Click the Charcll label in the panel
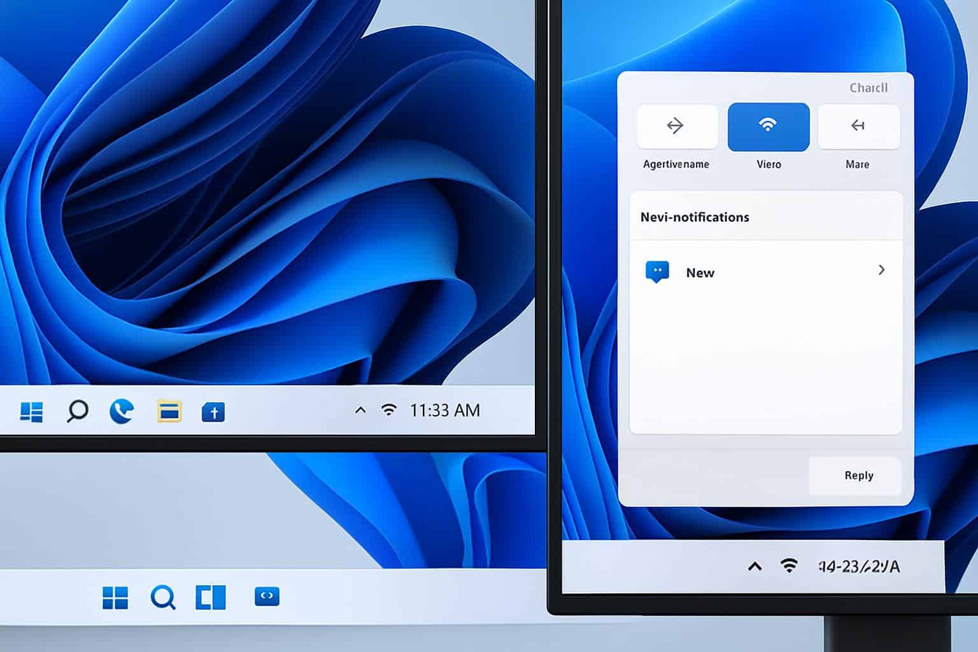The height and width of the screenshot is (652, 978). [x=868, y=88]
